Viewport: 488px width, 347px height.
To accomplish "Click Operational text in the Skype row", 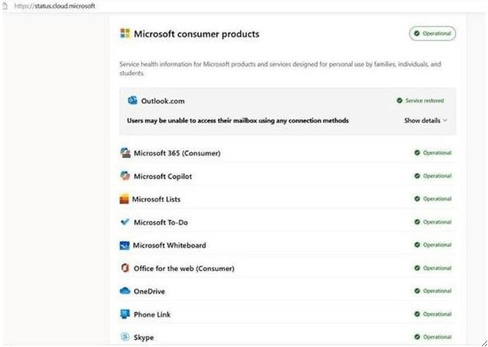I will pos(438,337).
